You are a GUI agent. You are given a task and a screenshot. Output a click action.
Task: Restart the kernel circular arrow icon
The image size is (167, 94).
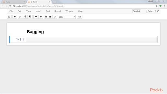pos(55,17)
